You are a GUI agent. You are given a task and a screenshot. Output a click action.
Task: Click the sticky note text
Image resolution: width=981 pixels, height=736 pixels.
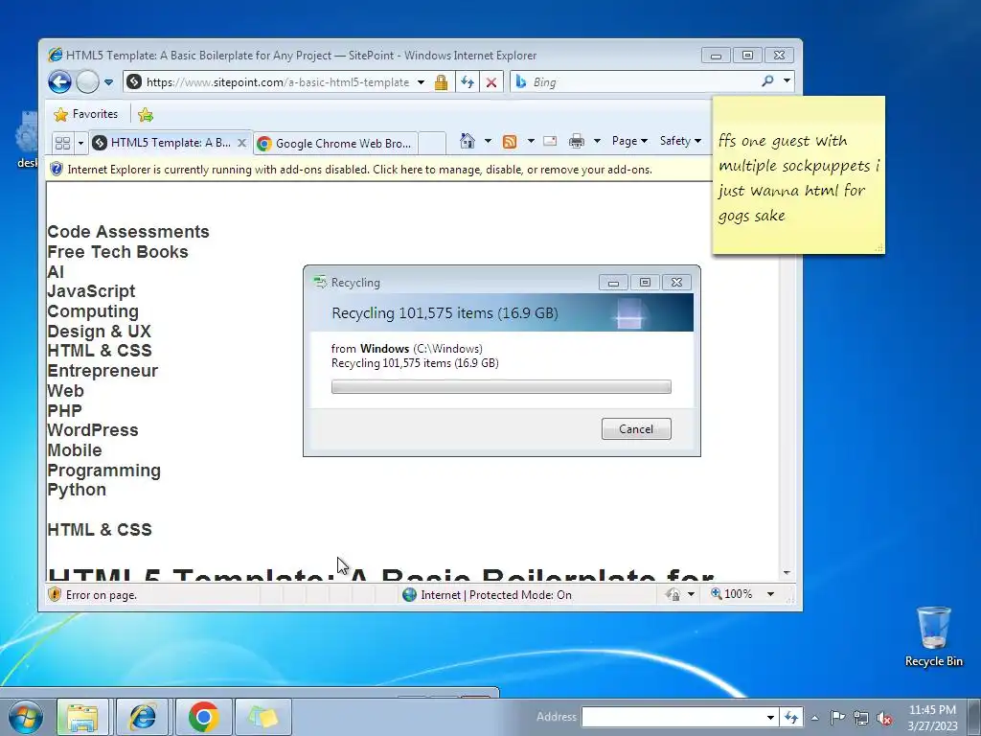(x=799, y=177)
